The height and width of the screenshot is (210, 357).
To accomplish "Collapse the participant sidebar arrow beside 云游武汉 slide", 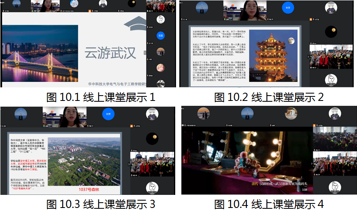I will coord(145,53).
